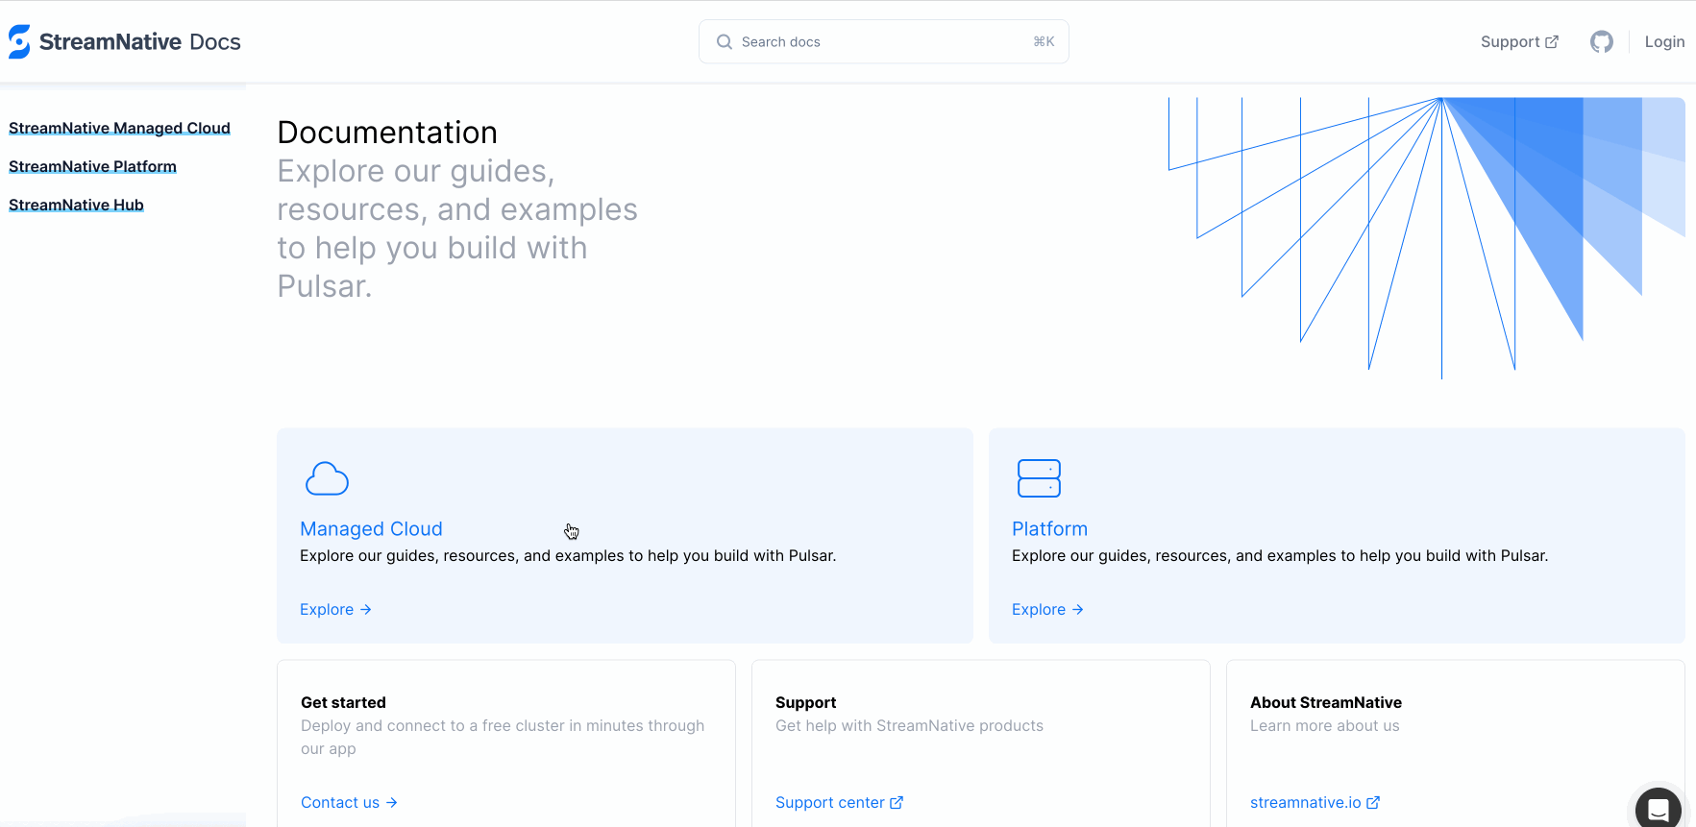The height and width of the screenshot is (827, 1696).
Task: Open the chat widget bubble
Action: pos(1658,808)
